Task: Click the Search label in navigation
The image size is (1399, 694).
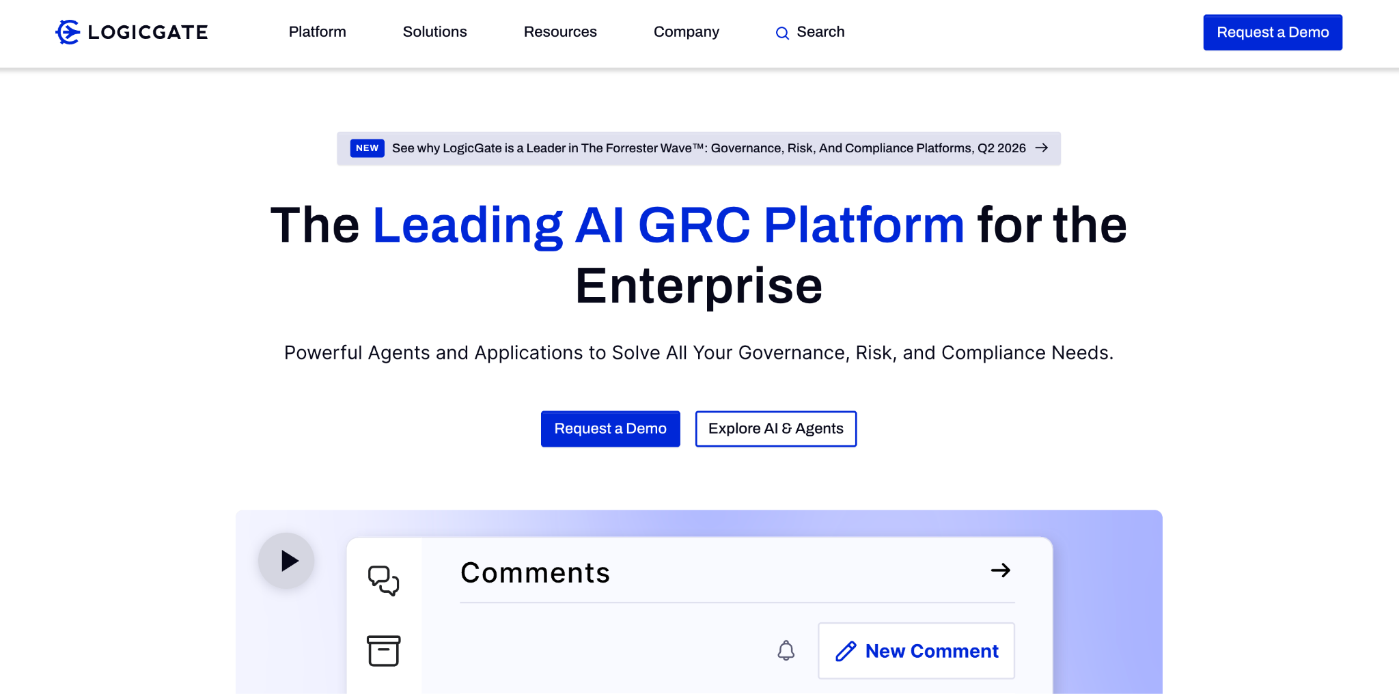Action: (x=820, y=32)
